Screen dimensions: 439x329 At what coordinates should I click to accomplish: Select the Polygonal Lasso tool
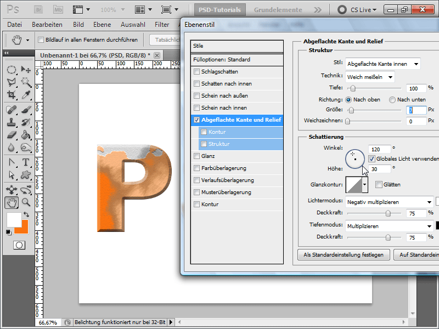pos(11,82)
